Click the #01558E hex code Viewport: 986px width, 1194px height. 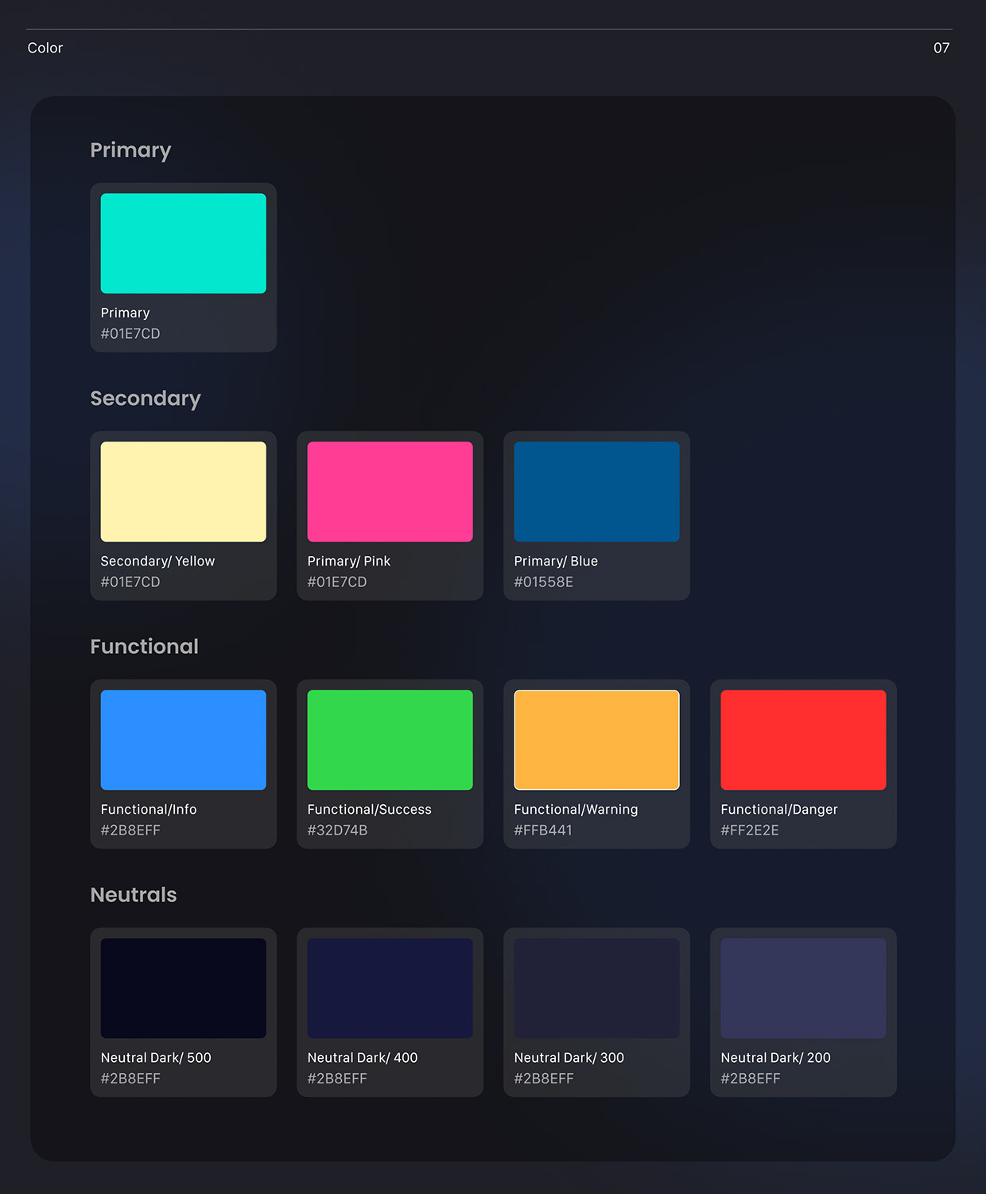544,581
